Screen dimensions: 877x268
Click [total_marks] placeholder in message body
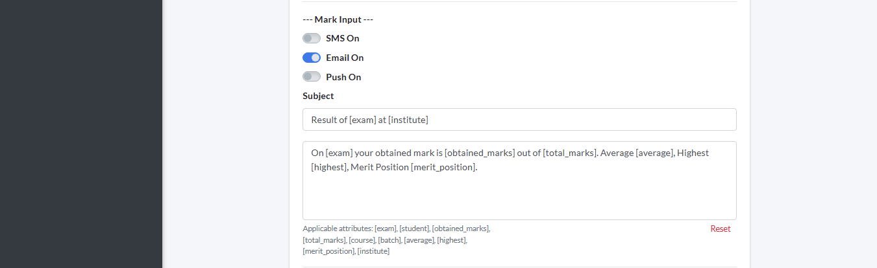coord(571,153)
